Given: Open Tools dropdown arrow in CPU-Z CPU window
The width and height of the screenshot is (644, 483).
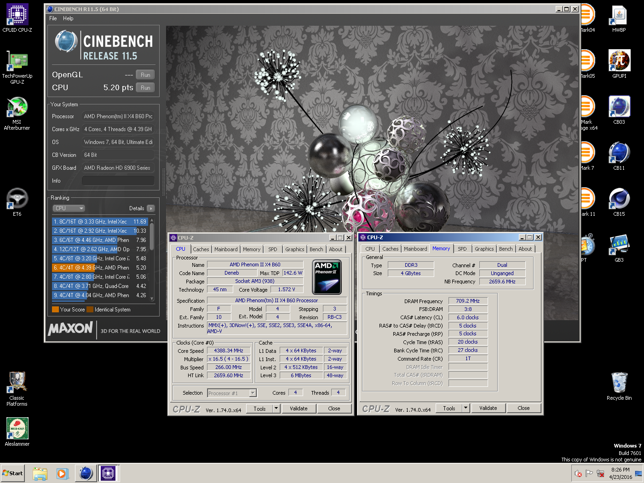Looking at the screenshot, I should (276, 408).
